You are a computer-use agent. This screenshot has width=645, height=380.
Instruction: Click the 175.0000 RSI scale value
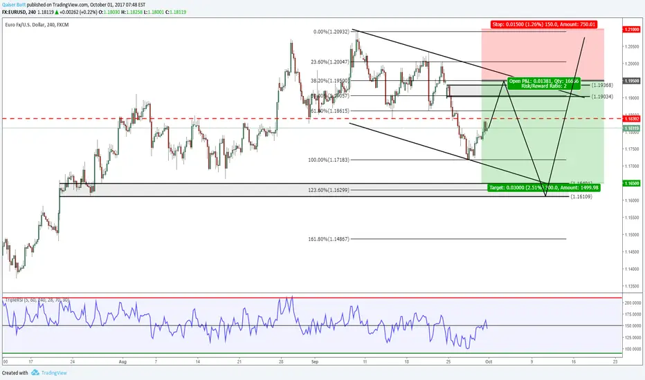point(633,314)
